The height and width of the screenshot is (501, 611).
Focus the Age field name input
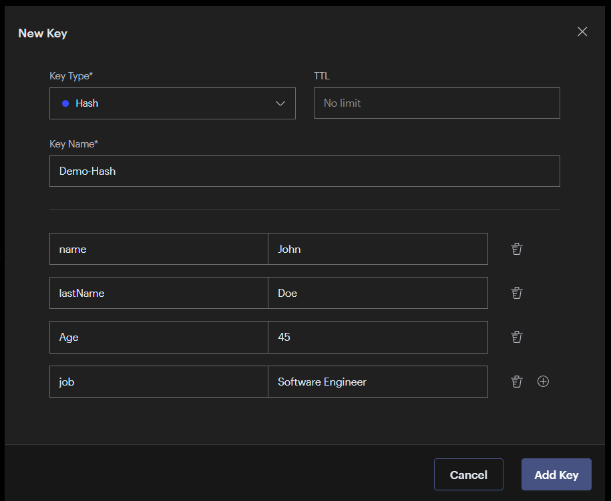[x=158, y=337]
